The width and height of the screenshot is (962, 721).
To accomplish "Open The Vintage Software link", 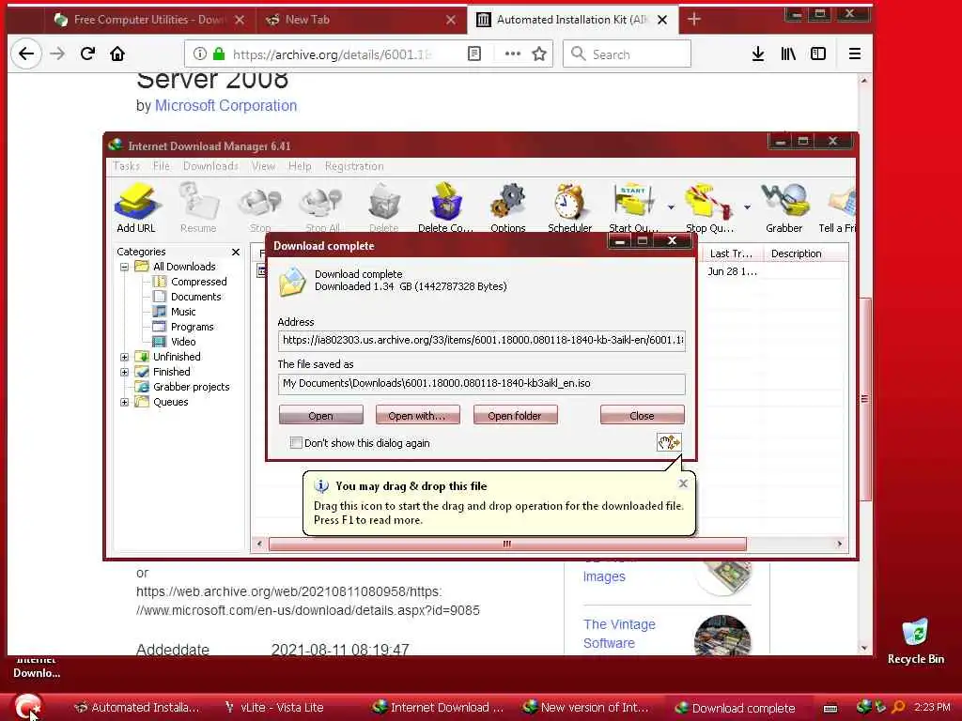I will coord(619,634).
